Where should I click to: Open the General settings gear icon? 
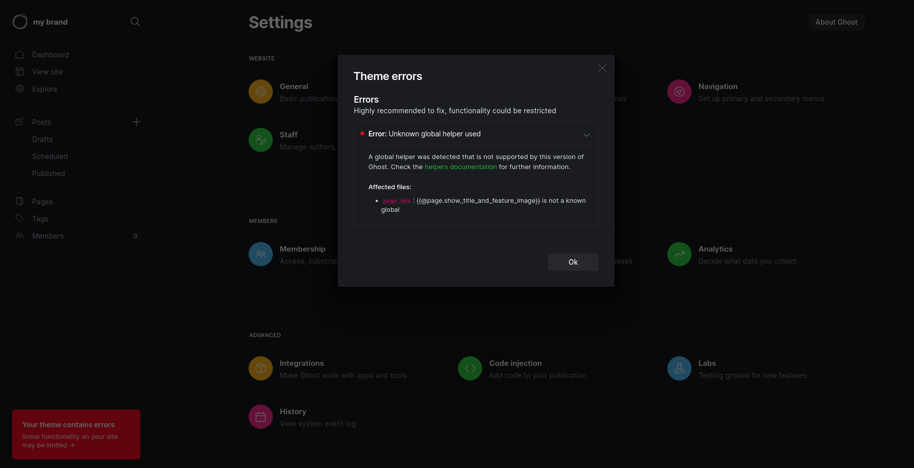point(260,92)
